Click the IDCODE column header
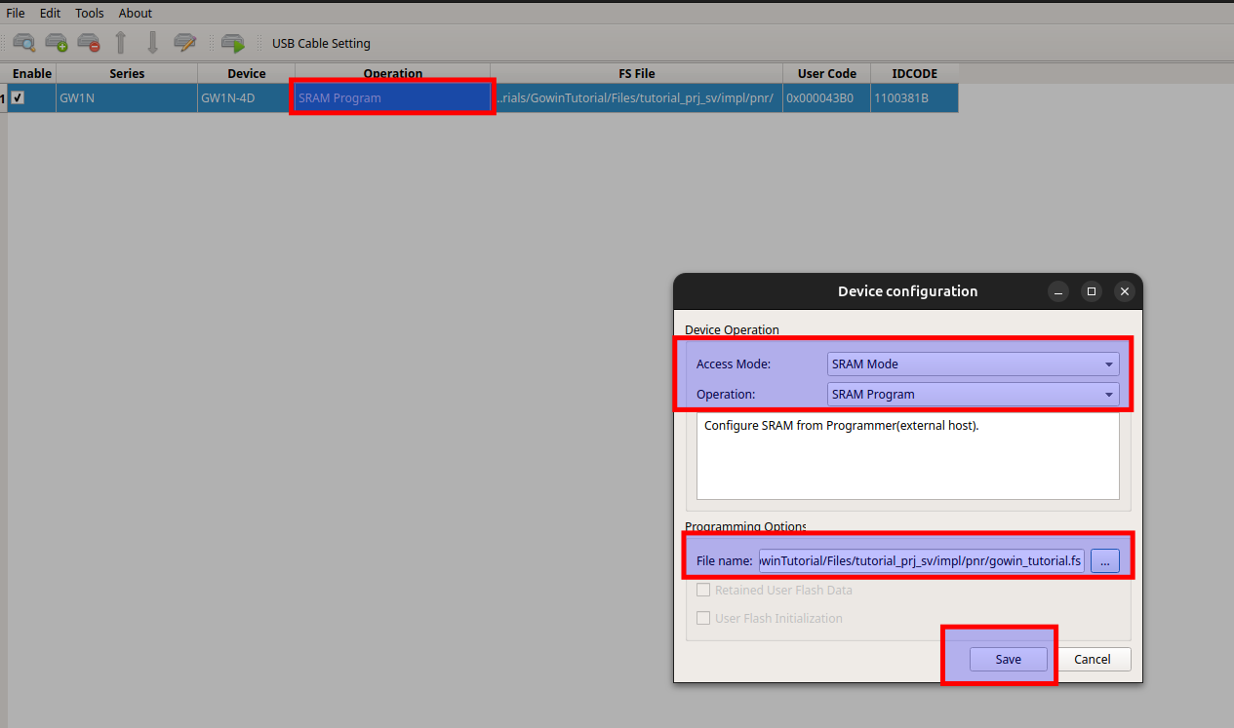Viewport: 1234px width, 728px height. (x=914, y=73)
